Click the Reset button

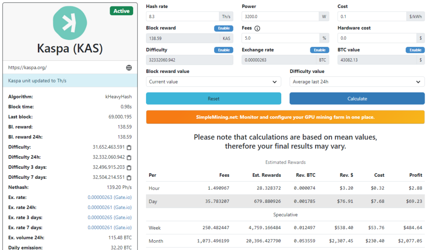point(213,99)
